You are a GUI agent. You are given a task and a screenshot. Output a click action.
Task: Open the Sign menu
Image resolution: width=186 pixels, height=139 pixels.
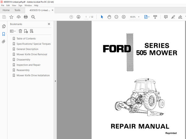coord(20,6)
